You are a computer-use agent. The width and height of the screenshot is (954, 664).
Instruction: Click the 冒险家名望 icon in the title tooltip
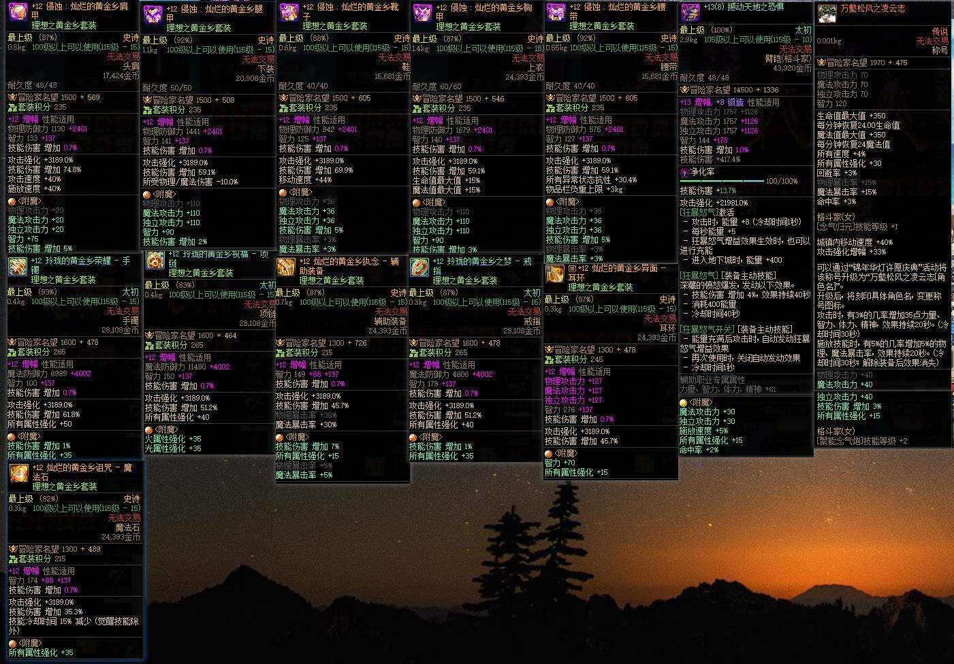tap(821, 63)
